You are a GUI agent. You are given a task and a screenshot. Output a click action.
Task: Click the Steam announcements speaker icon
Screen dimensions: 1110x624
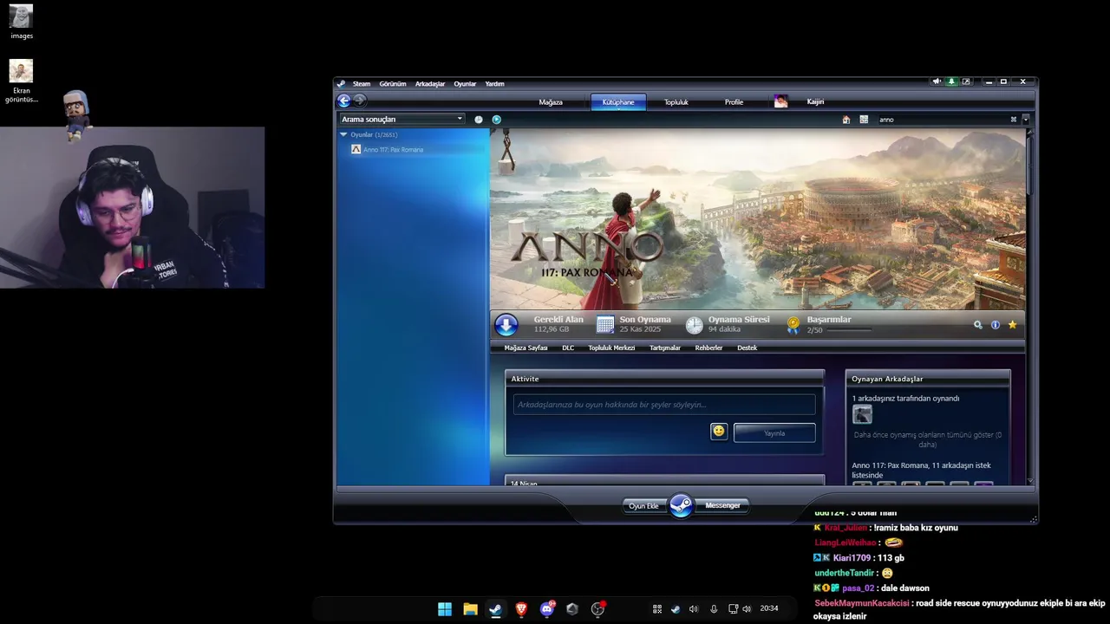pos(937,82)
